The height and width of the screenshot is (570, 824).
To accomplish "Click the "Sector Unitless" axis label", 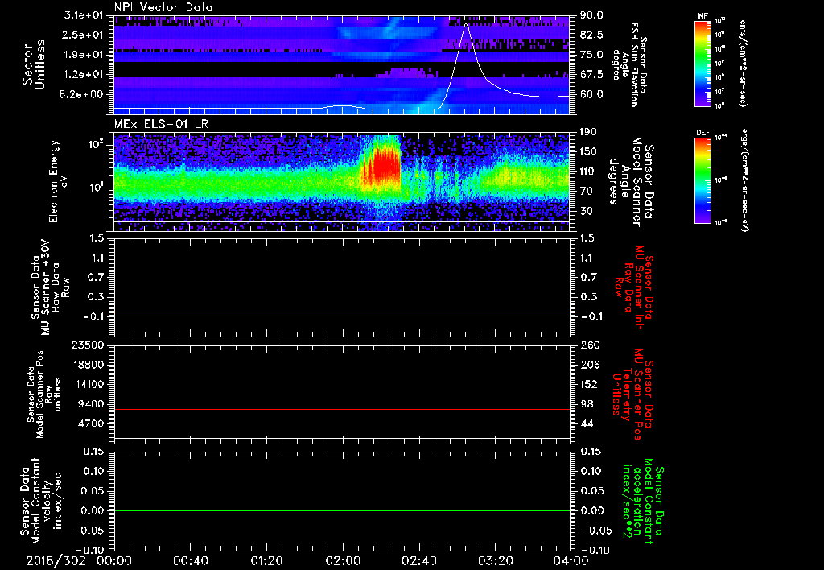I will 34,64.
